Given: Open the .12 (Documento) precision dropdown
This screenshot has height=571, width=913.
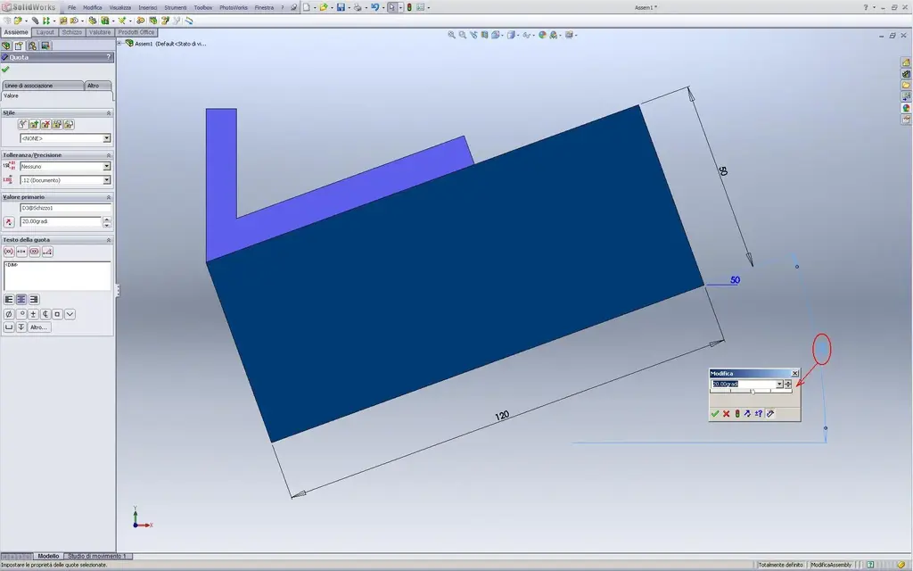Looking at the screenshot, I should tap(107, 180).
